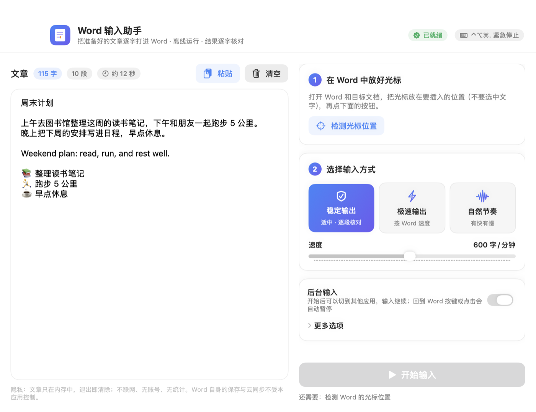Screen dimensions: 536x412
Task: Click the slider track left of the thumb
Action: (356, 256)
